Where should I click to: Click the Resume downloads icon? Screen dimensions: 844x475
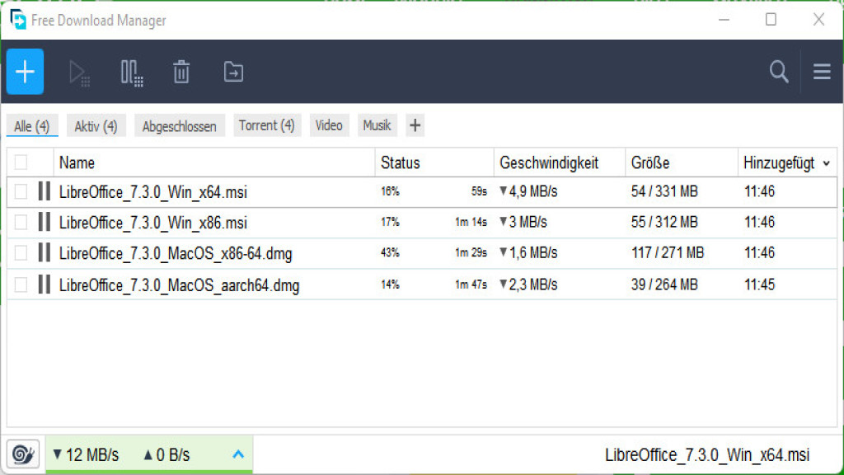78,72
